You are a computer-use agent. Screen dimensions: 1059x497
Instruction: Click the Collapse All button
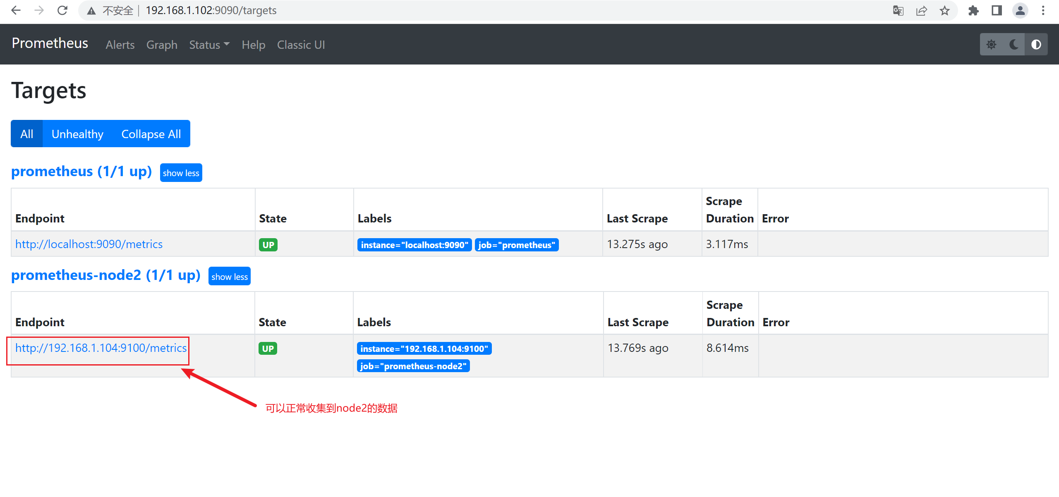click(151, 134)
